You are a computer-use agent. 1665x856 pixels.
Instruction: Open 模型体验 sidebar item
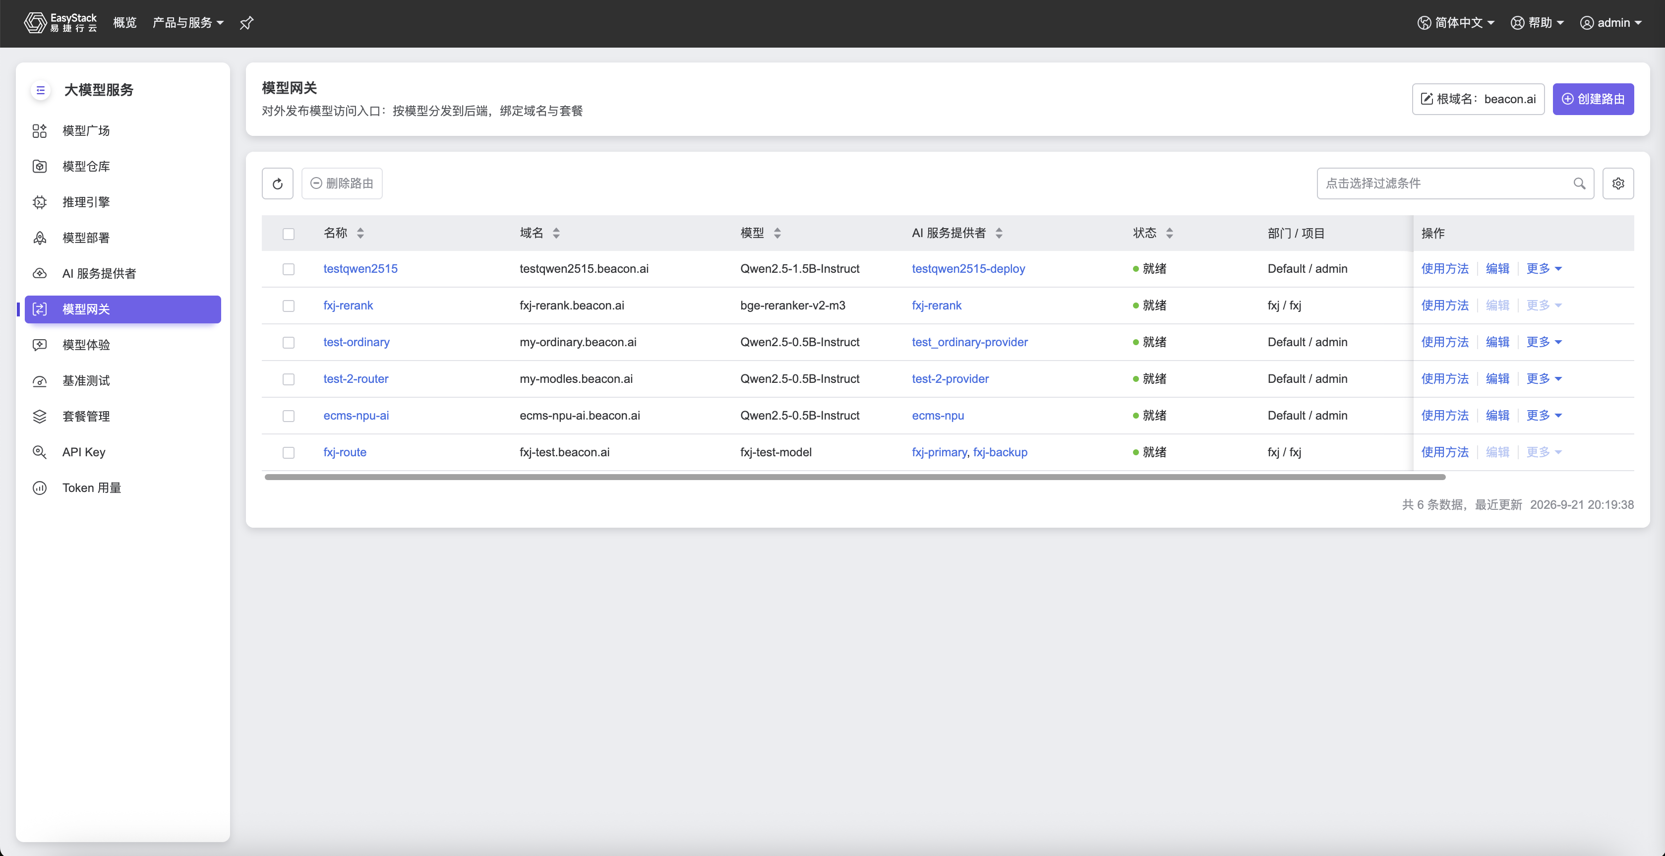123,345
